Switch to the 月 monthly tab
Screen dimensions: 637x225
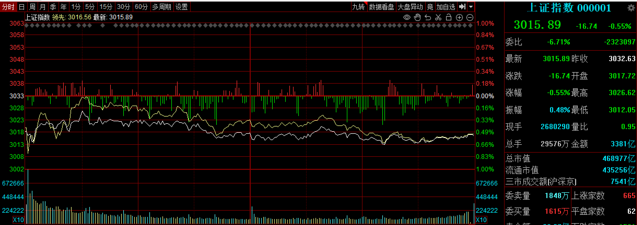tap(43, 7)
